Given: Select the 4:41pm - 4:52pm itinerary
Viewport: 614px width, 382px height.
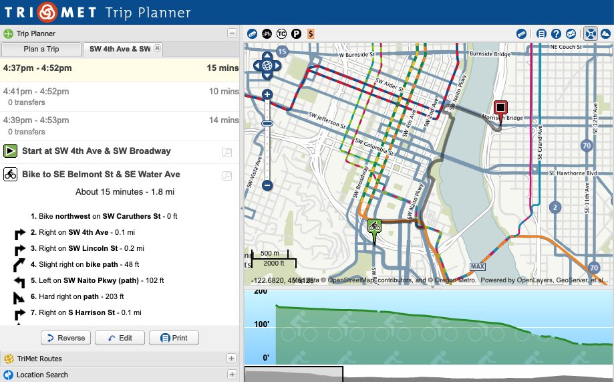Looking at the screenshot, I should [x=120, y=96].
